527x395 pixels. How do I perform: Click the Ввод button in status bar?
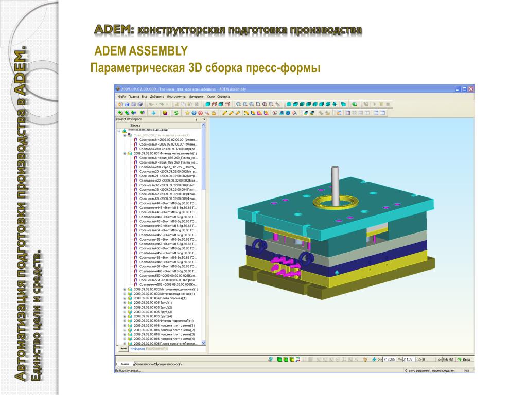pyautogui.click(x=464, y=360)
